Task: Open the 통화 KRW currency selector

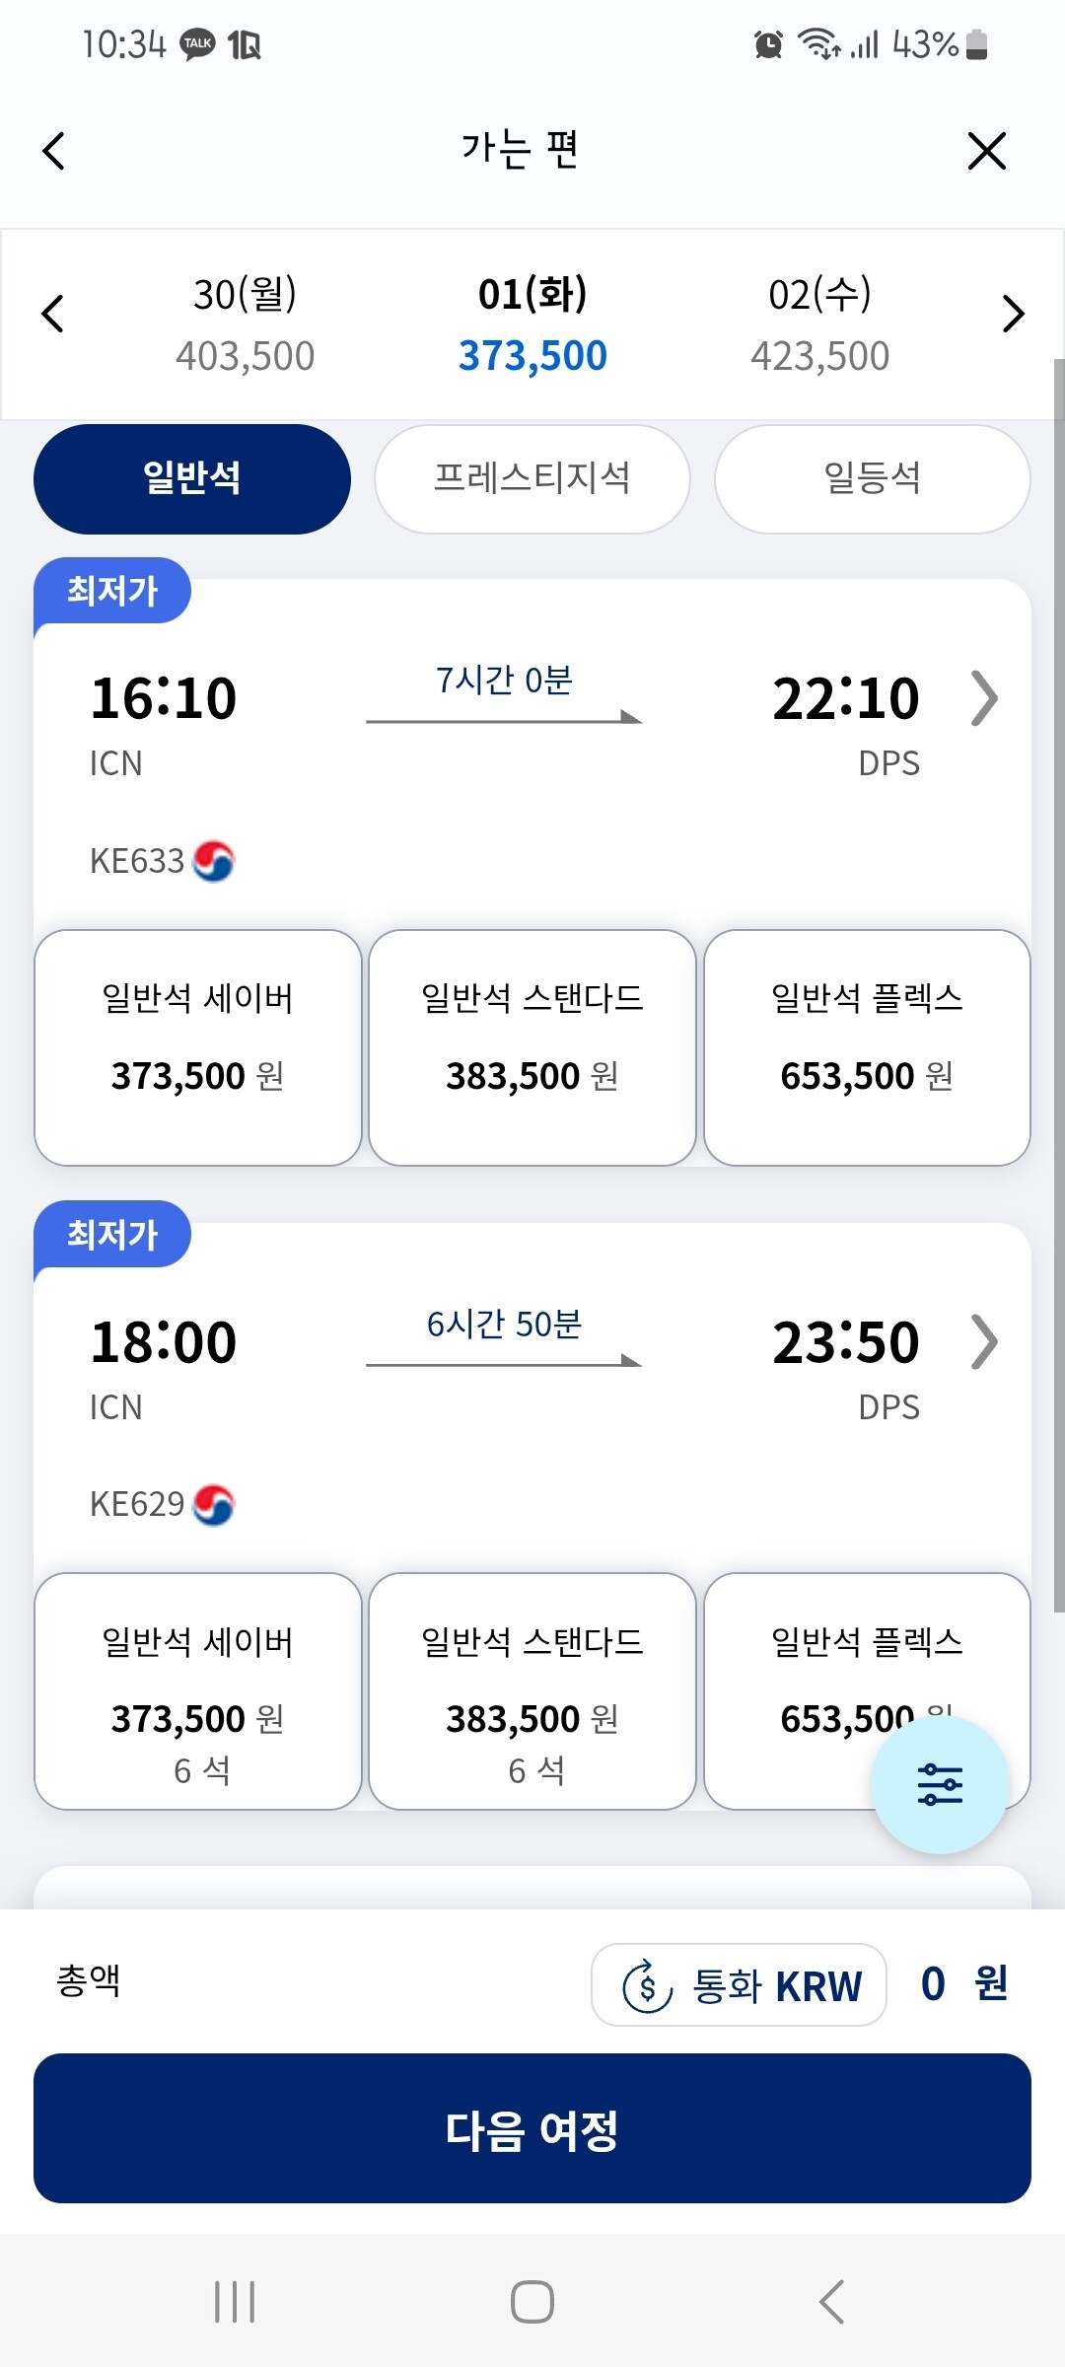Action: coord(739,1984)
